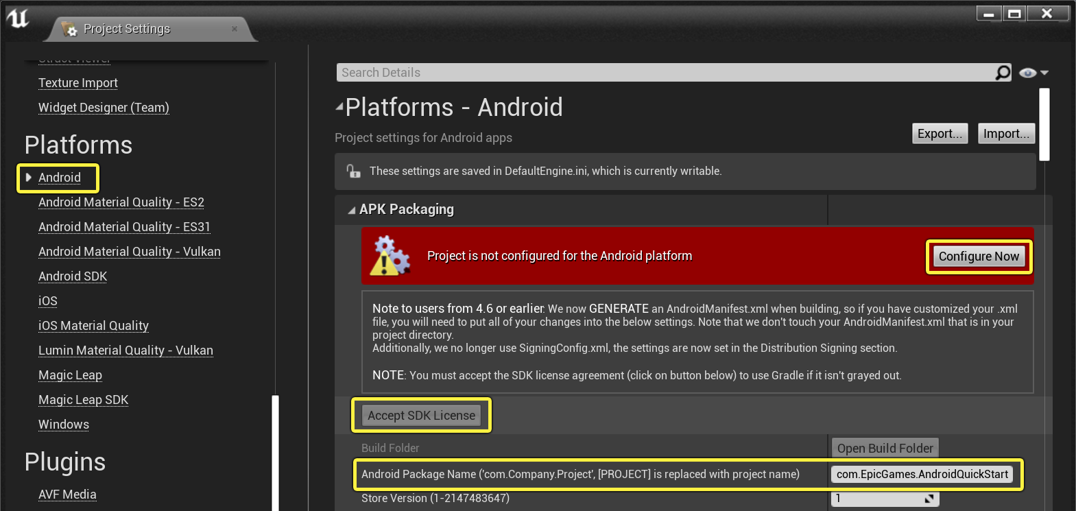Click the details panel vertical scrollbar
1076x511 pixels.
tap(1044, 124)
